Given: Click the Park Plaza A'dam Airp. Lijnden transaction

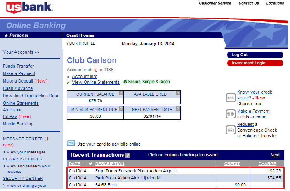Looking at the screenshot, I should tap(128, 178).
